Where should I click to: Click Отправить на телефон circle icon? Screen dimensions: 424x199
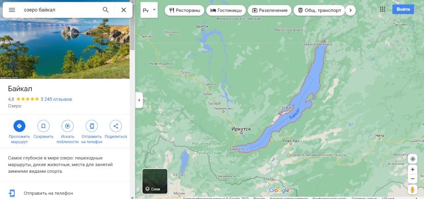(92, 126)
